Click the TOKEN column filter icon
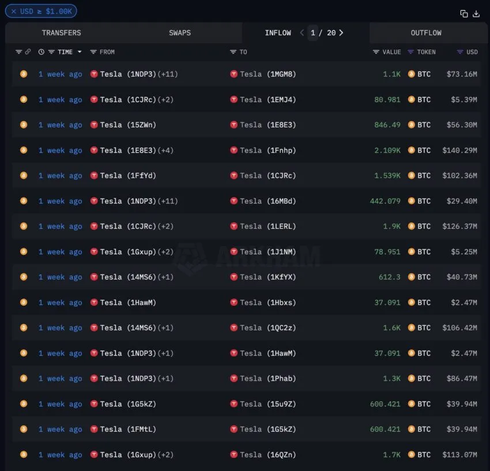Image resolution: width=490 pixels, height=471 pixels. 410,52
